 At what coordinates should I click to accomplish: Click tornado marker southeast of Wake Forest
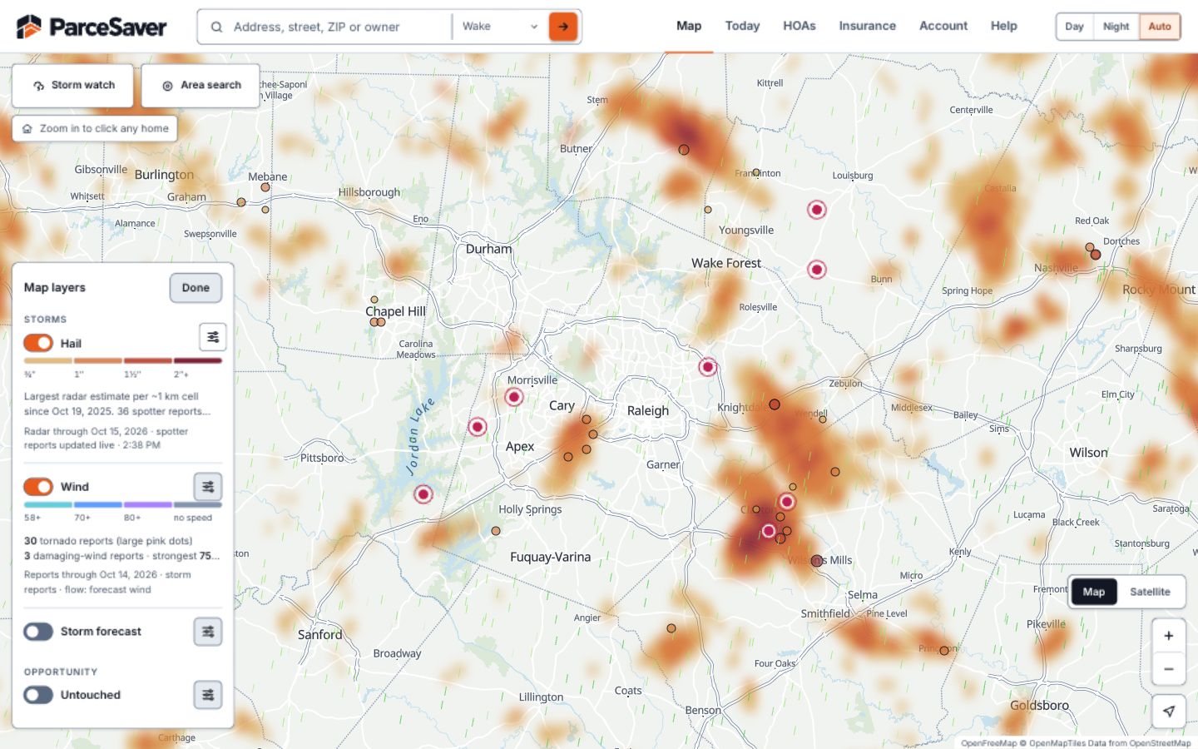tap(817, 270)
